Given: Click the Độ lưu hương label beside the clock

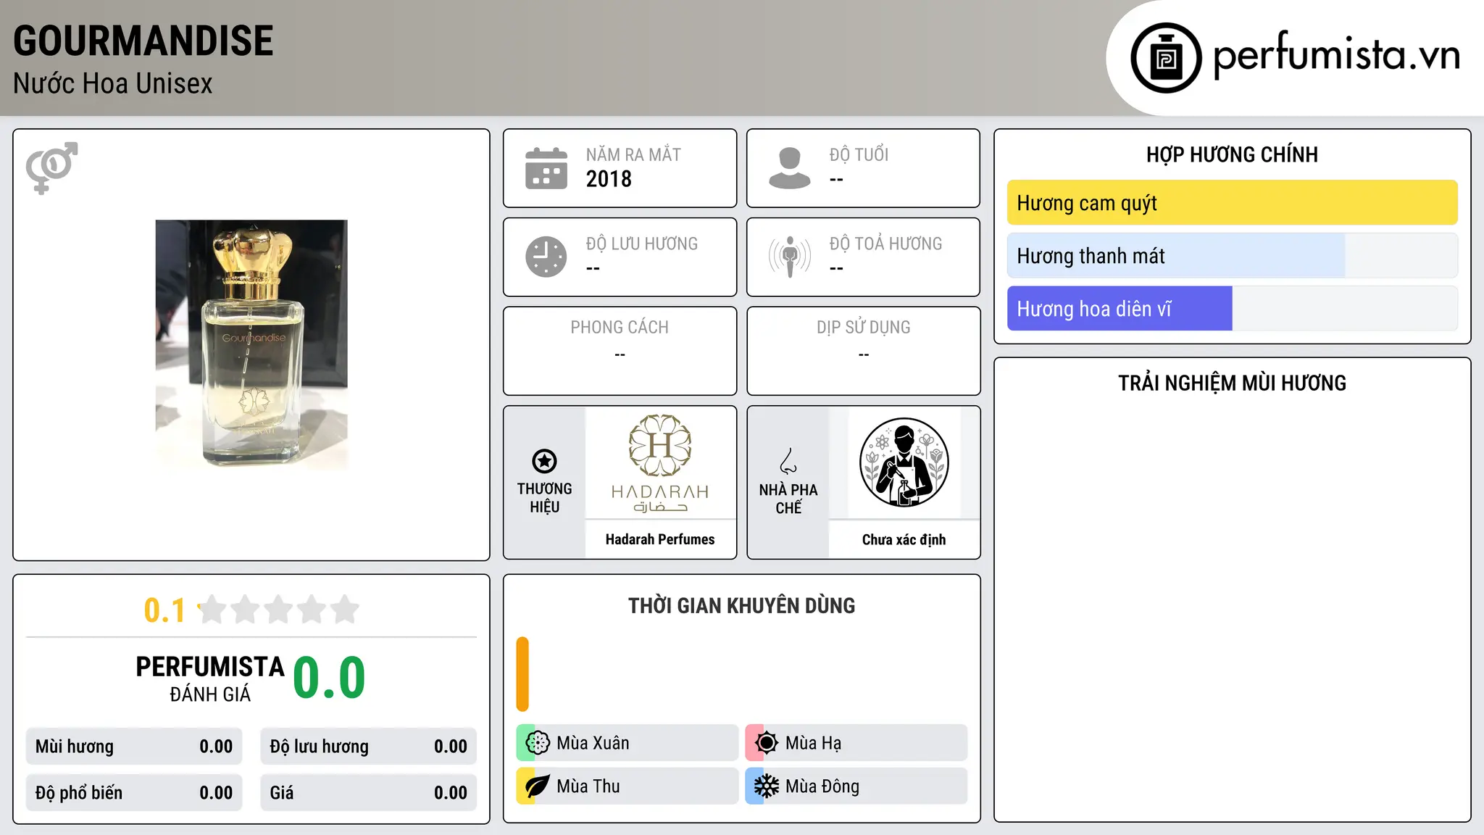Looking at the screenshot, I should 641,244.
